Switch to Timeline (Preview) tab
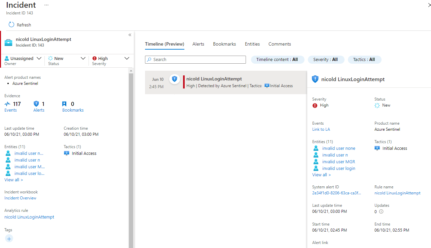This screenshot has width=431, height=248. [x=165, y=44]
